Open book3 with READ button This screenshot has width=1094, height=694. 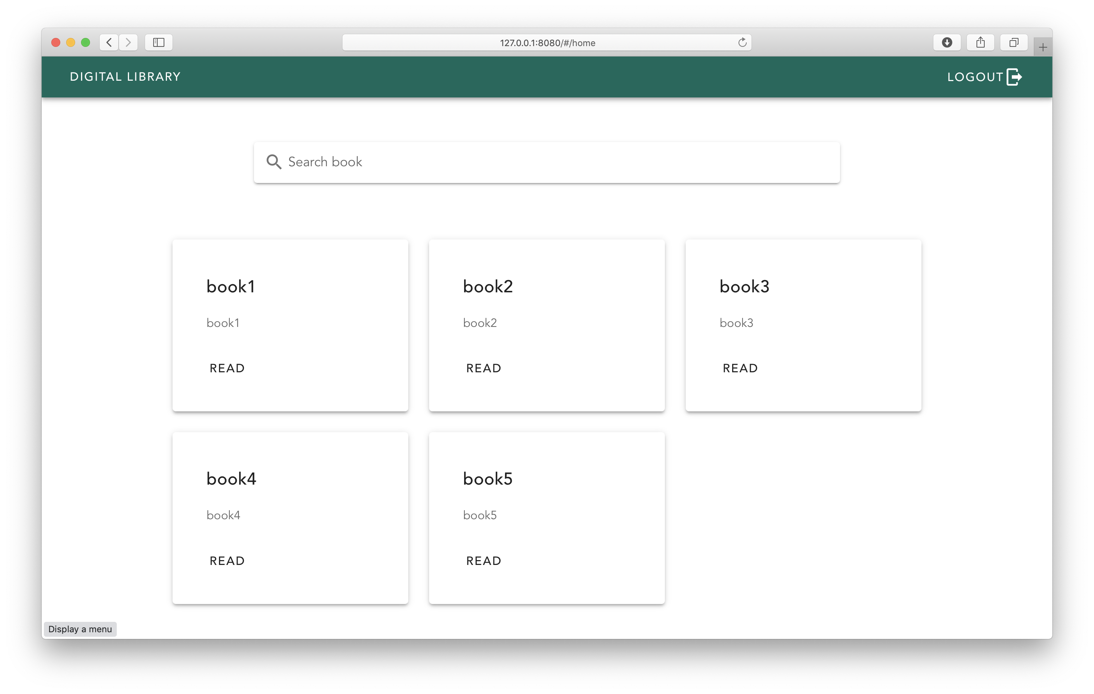click(740, 368)
